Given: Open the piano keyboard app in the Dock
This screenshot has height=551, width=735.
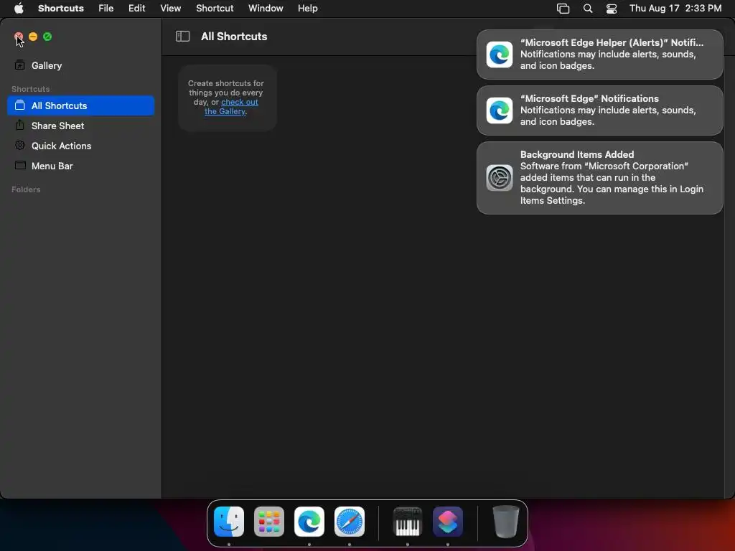Looking at the screenshot, I should tap(408, 522).
